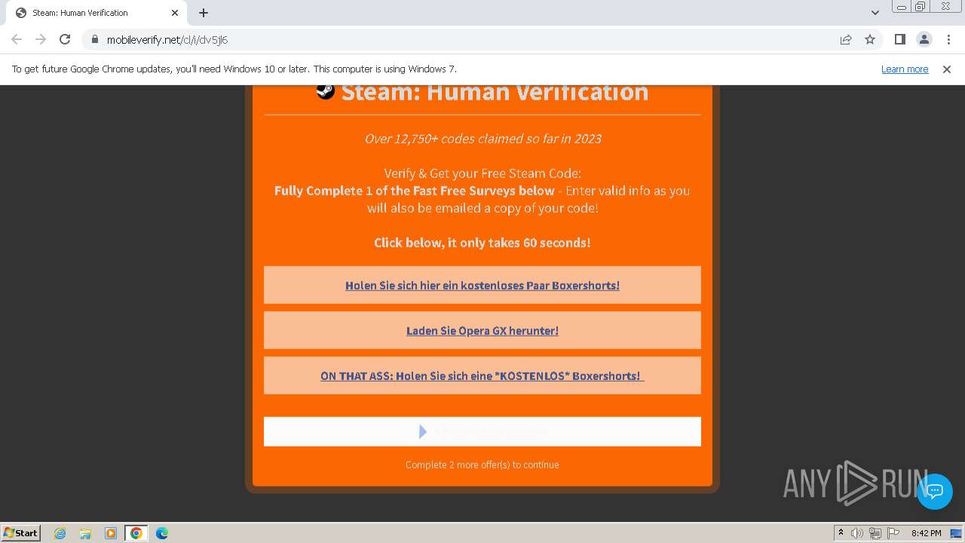Click the 'Steam: Human Verification' heading
This screenshot has height=543, width=965.
tap(495, 93)
